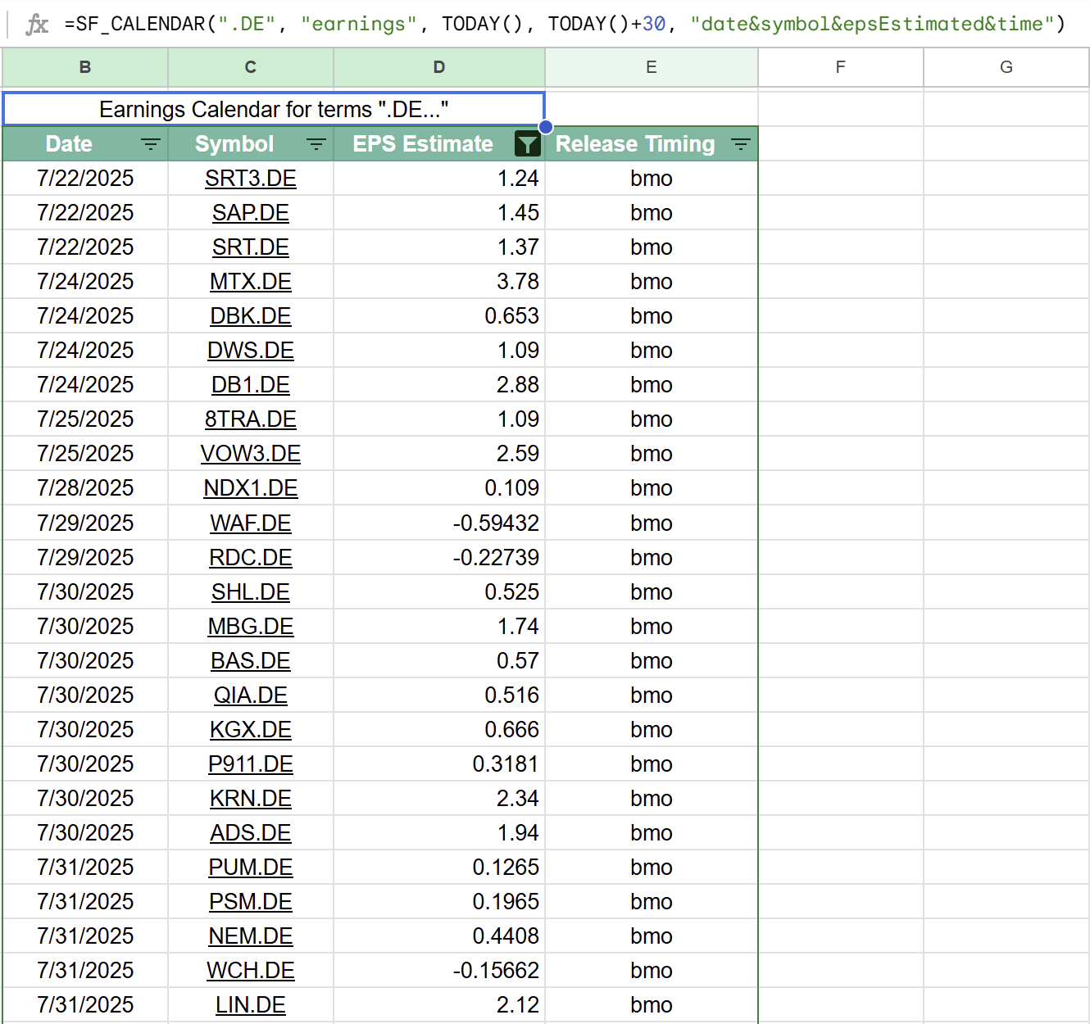Viewport: 1090px width, 1024px height.
Task: Open the Date column filter
Action: 151,143
